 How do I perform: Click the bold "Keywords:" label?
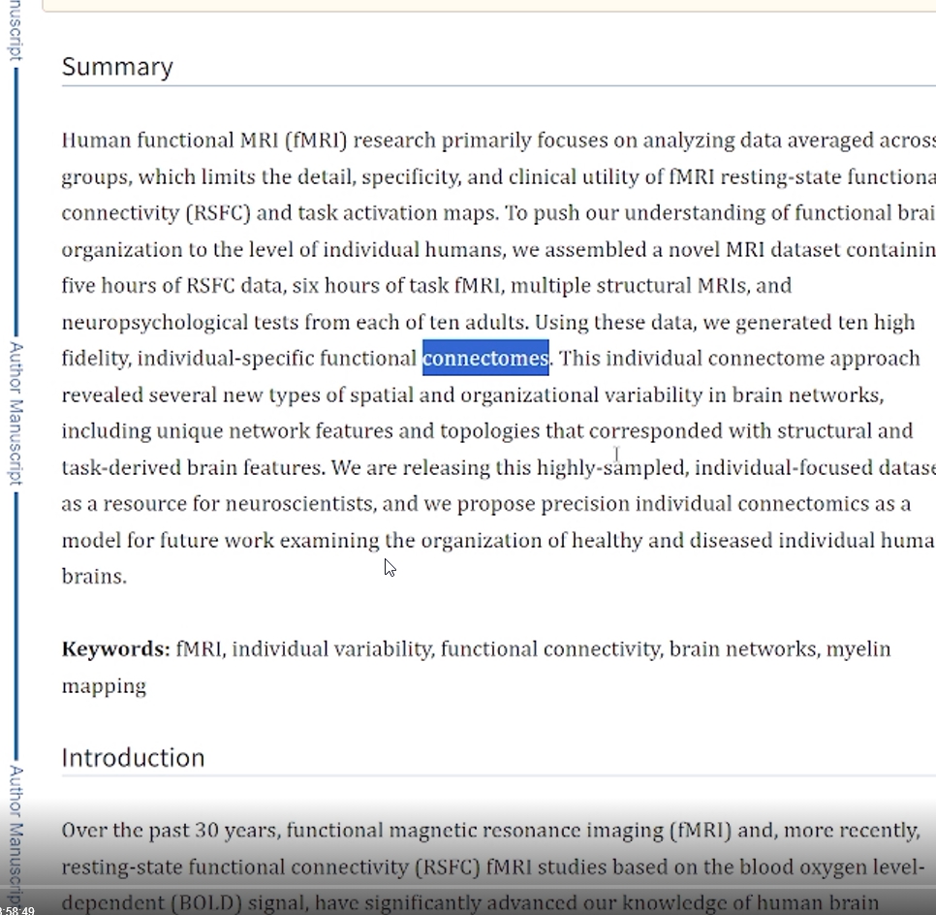point(115,649)
